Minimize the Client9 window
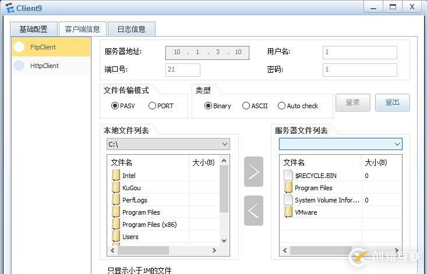The image size is (427, 274). tap(373, 7)
